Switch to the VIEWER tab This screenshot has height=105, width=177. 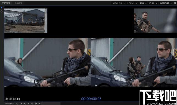[6, 3]
